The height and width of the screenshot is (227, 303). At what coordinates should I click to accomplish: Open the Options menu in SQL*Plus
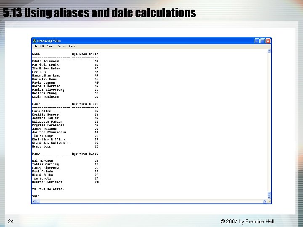[x=62, y=46]
